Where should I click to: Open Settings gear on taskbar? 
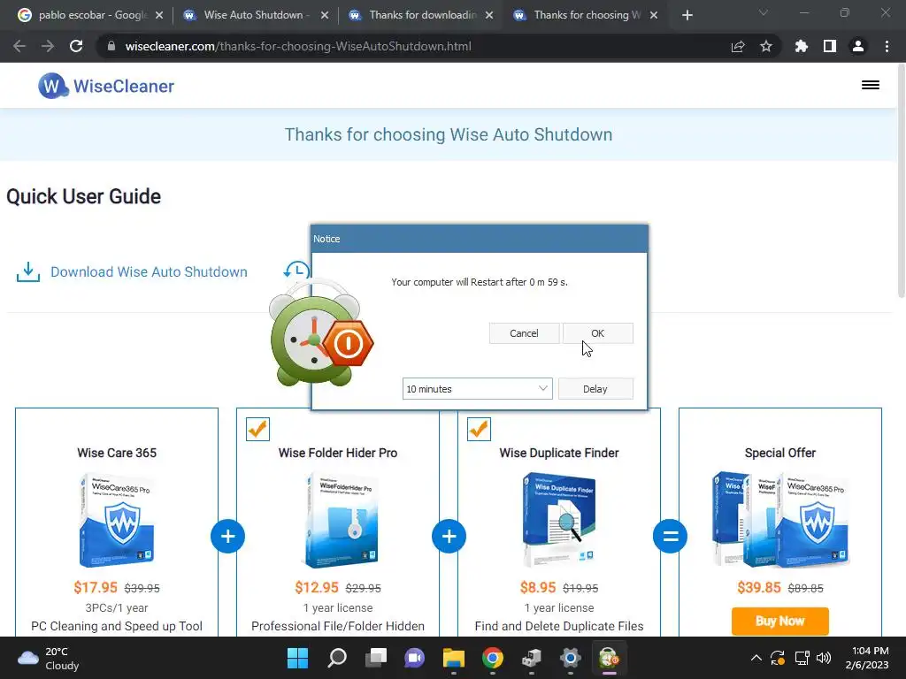click(571, 658)
